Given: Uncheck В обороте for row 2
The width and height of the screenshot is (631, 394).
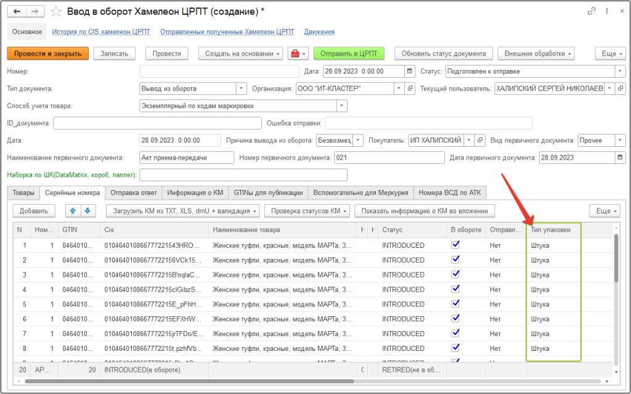Looking at the screenshot, I should [455, 260].
